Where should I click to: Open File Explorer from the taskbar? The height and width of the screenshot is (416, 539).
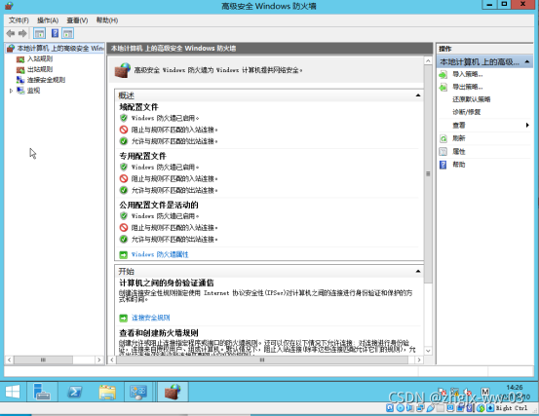click(107, 392)
